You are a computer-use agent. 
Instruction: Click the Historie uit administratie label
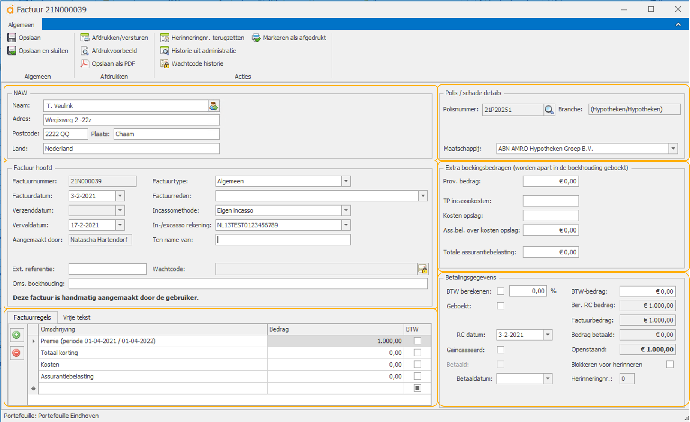[204, 51]
